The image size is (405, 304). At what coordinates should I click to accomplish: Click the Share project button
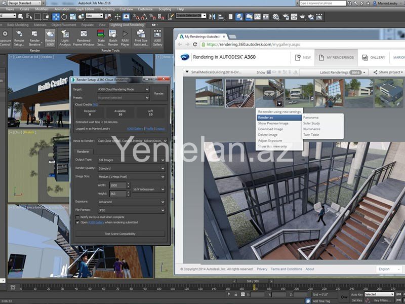(x=388, y=72)
